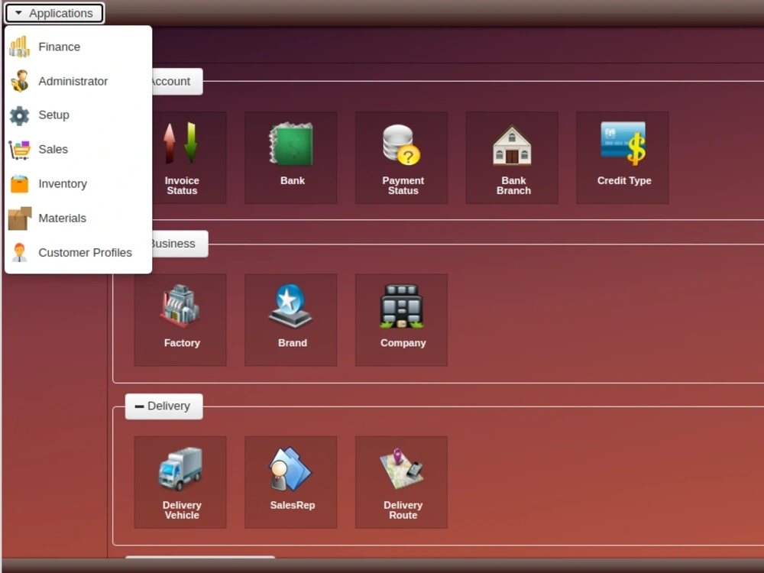
Task: Open the Factory building icon
Action: click(x=180, y=306)
